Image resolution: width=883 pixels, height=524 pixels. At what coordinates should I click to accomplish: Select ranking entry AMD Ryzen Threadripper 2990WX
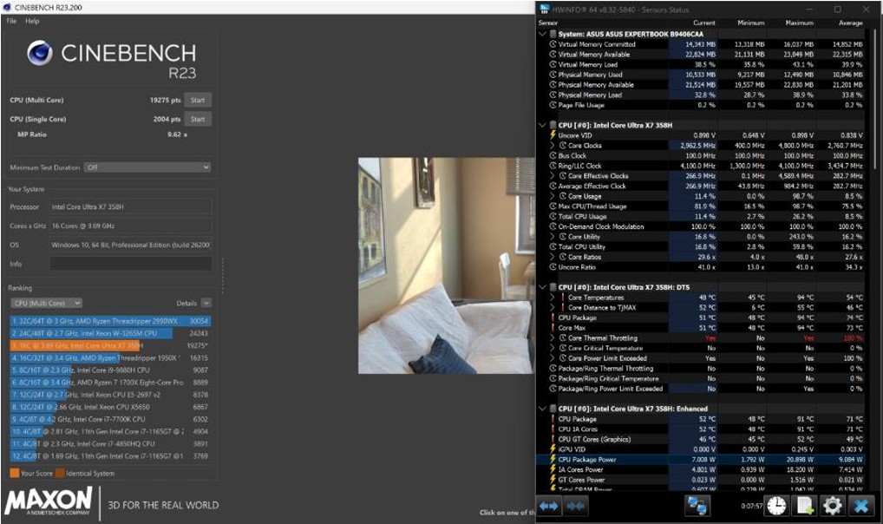110,321
